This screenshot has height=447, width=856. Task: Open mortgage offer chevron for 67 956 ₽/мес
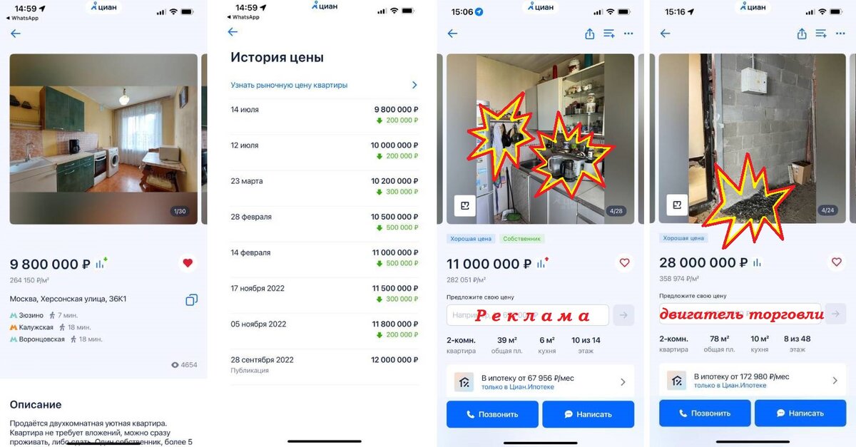(x=623, y=382)
